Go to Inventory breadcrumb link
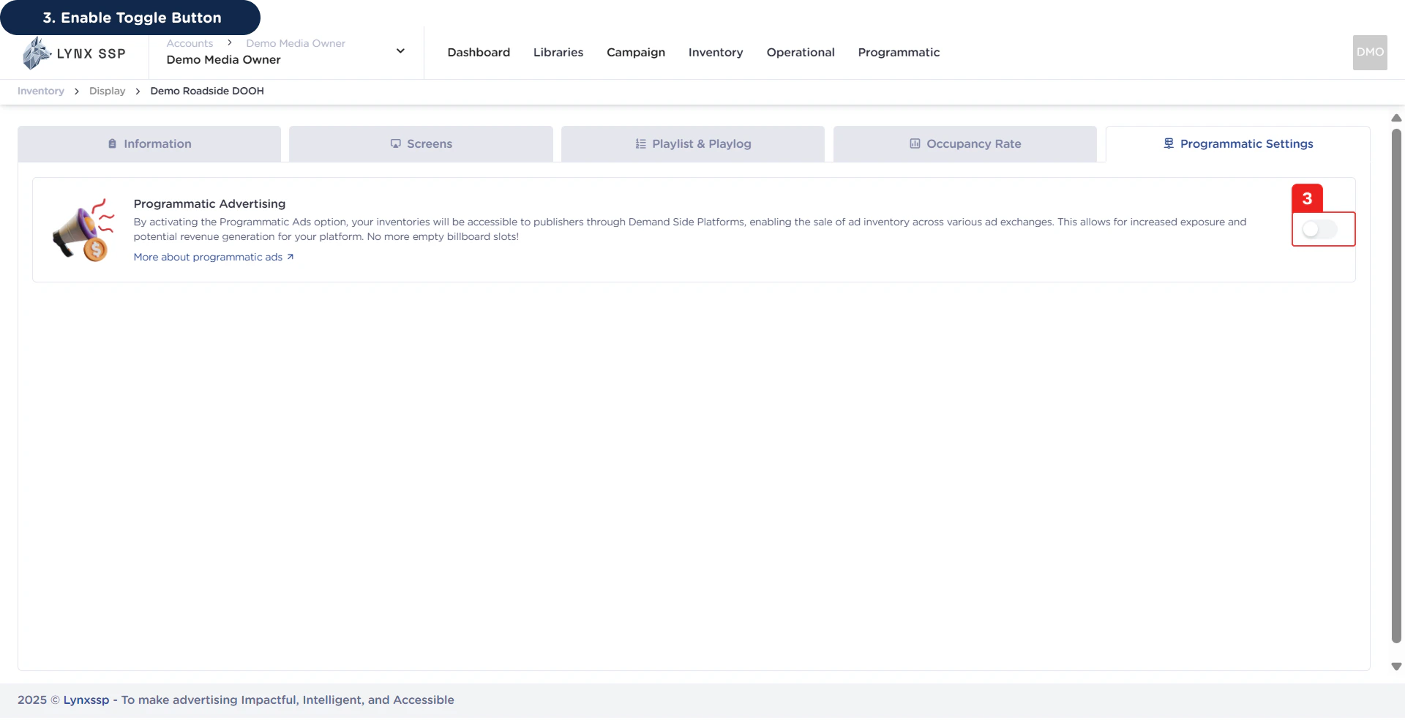The height and width of the screenshot is (720, 1405). 41,91
